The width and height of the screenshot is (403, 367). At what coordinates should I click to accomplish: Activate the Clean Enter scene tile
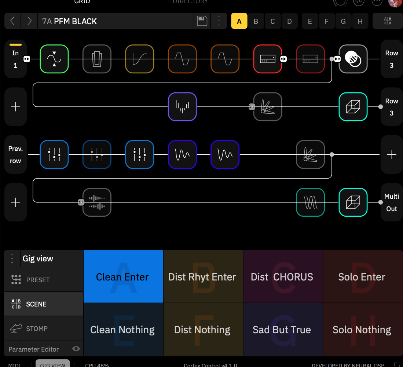pyautogui.click(x=123, y=276)
